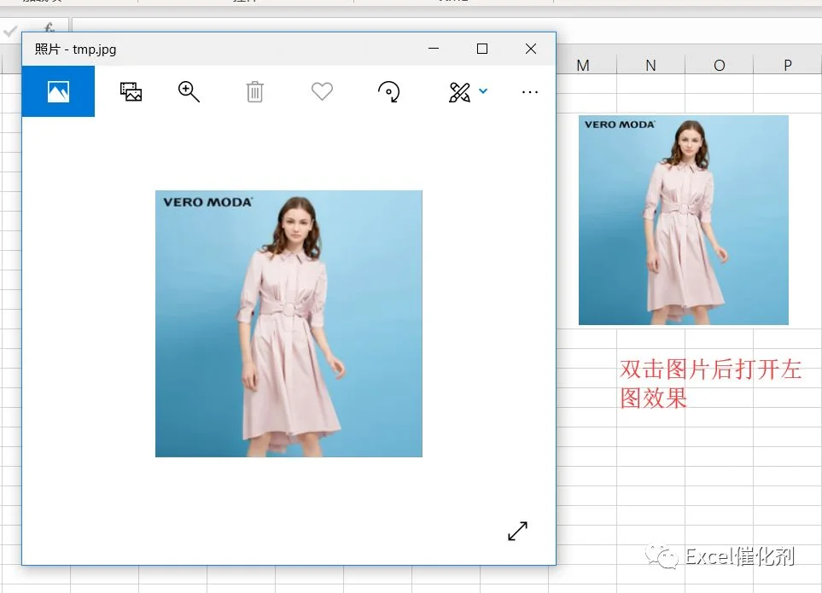
Task: Maximize the Photos tmp.jpg window
Action: click(482, 49)
